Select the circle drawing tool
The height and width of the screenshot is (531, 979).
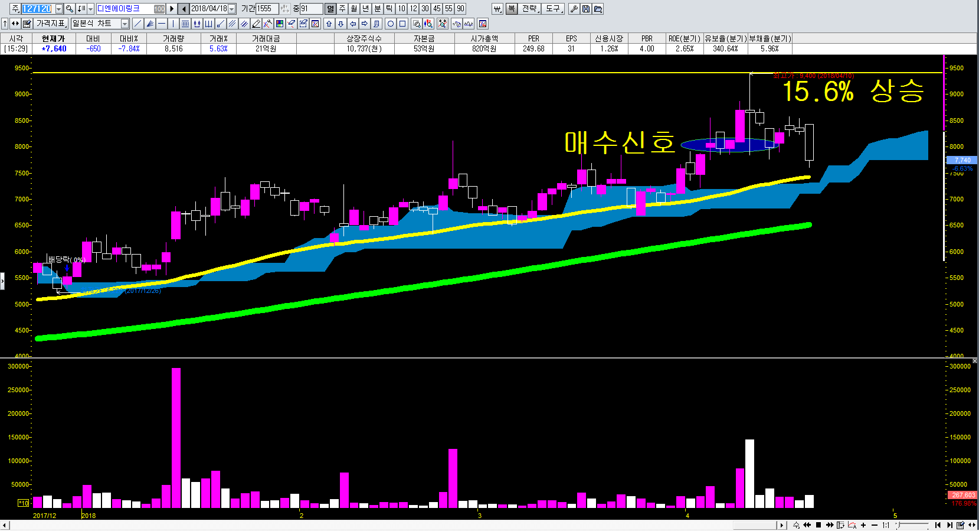coord(390,24)
